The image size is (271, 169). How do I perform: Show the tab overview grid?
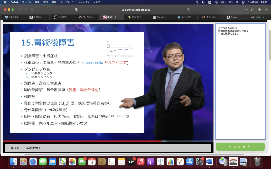[x=266, y=10]
